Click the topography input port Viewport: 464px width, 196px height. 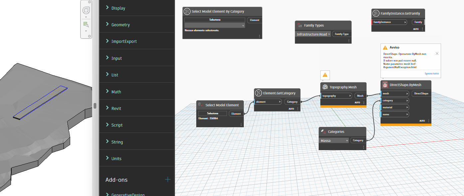click(336, 96)
